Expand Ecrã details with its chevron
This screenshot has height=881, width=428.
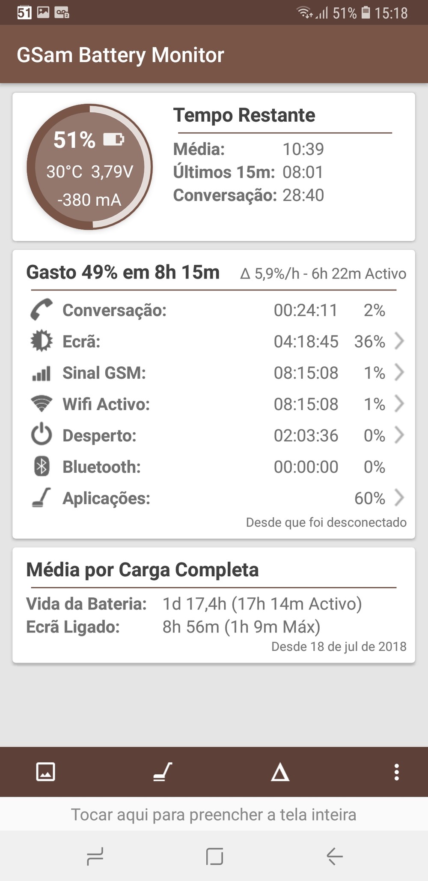[x=399, y=341]
